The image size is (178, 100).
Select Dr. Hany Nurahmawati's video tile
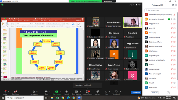click(132, 22)
